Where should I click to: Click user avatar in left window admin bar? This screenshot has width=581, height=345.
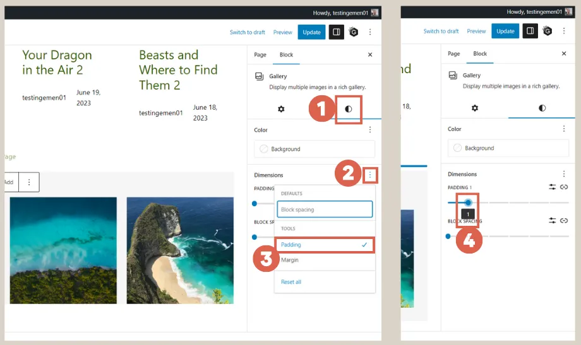[374, 13]
